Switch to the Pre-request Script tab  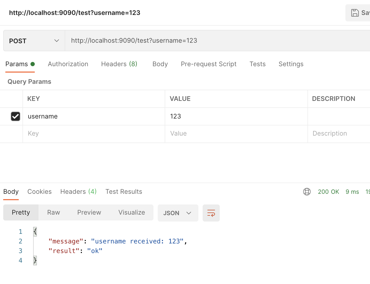pos(209,64)
